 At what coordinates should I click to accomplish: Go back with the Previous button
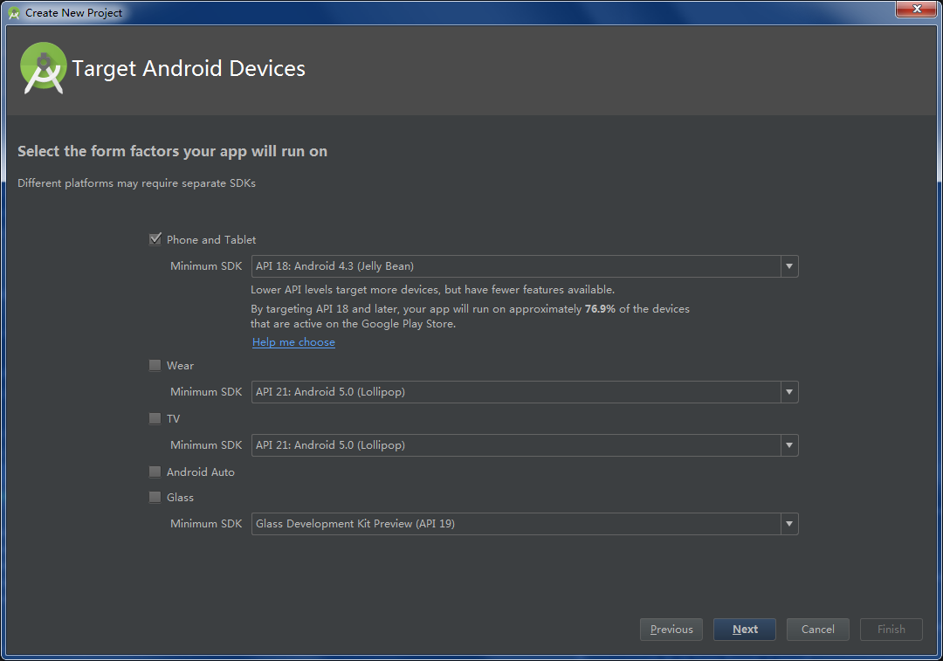[671, 630]
